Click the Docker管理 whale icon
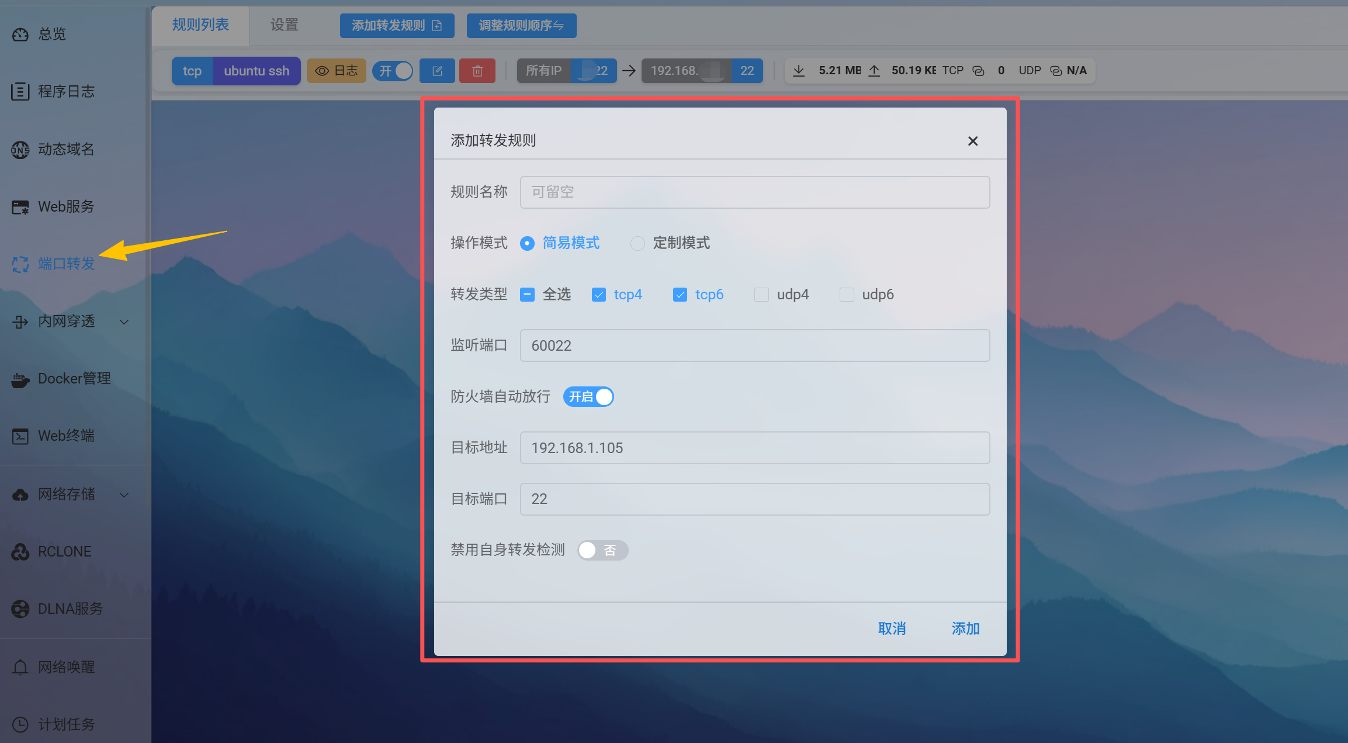1348x743 pixels. [20, 379]
